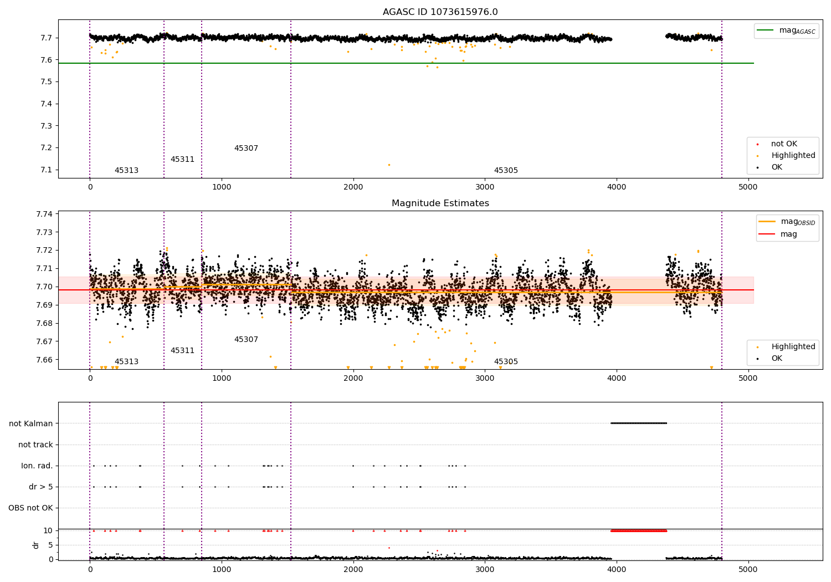Click the 45305 annotation in the top plot
Screen dimensions: 831x582
[506, 171]
